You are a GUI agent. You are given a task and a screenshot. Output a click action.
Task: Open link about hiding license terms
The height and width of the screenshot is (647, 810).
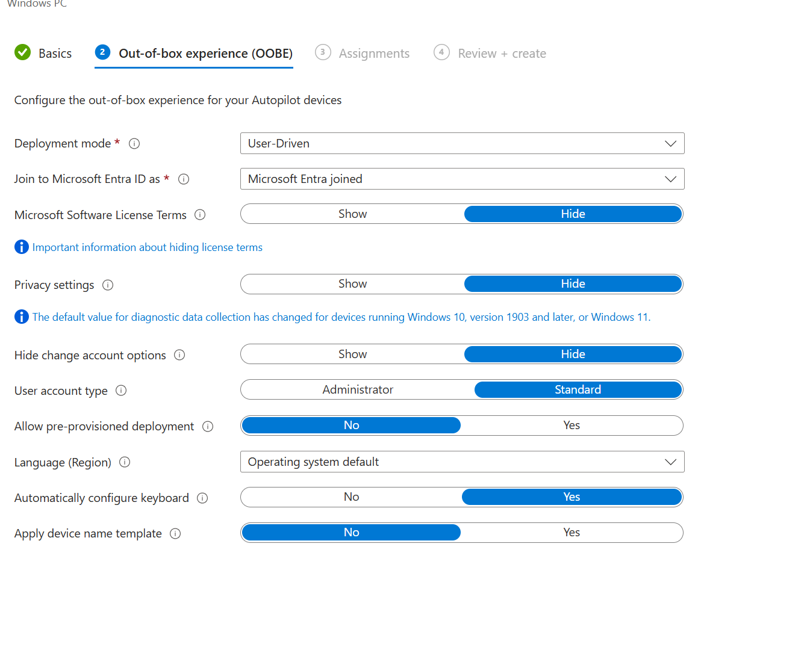pyautogui.click(x=147, y=247)
